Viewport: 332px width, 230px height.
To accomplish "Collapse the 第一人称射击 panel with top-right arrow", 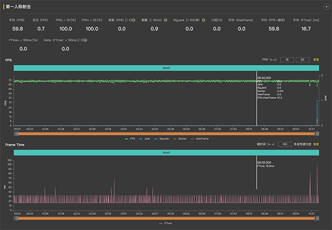I will point(326,7).
